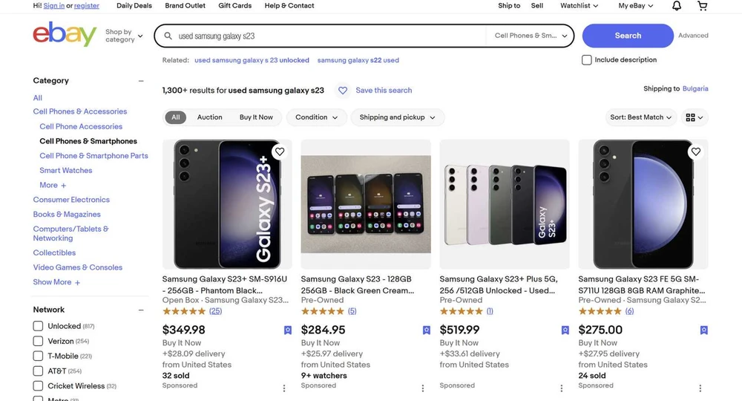The width and height of the screenshot is (742, 401).
Task: Click the save search heart icon
Action: pyautogui.click(x=343, y=91)
